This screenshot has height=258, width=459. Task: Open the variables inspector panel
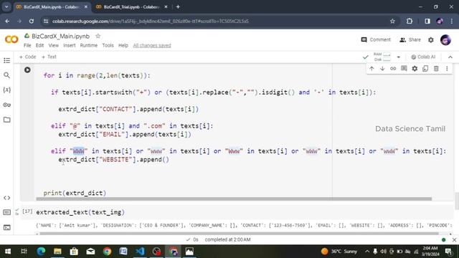(x=6, y=90)
